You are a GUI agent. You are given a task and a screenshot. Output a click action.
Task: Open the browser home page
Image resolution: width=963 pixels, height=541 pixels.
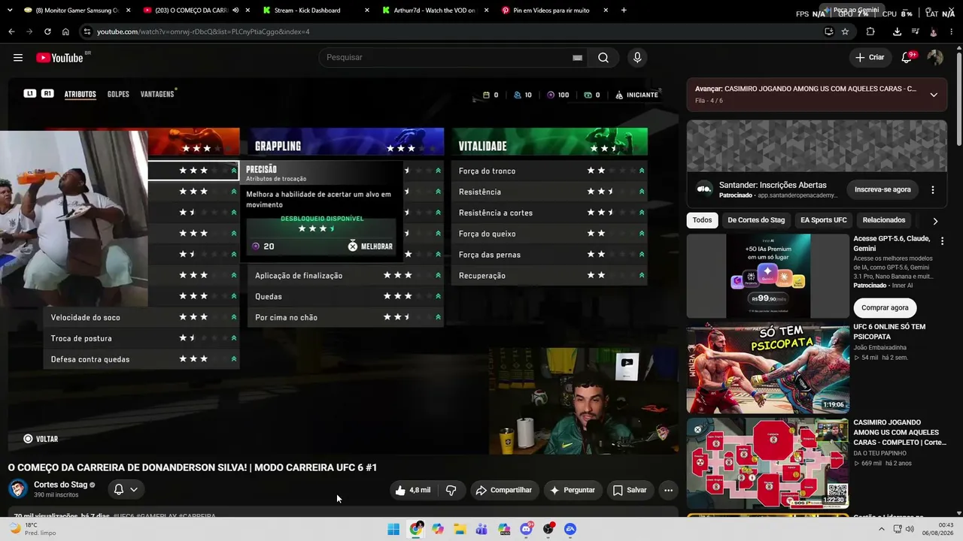[65, 32]
